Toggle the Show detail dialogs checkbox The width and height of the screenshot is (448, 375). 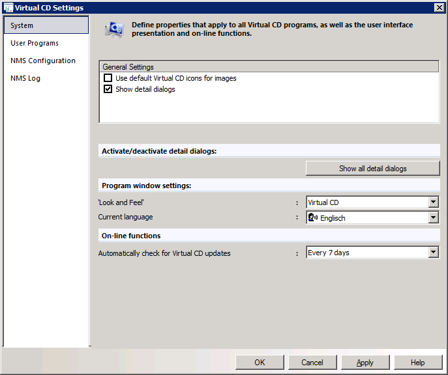coord(108,89)
